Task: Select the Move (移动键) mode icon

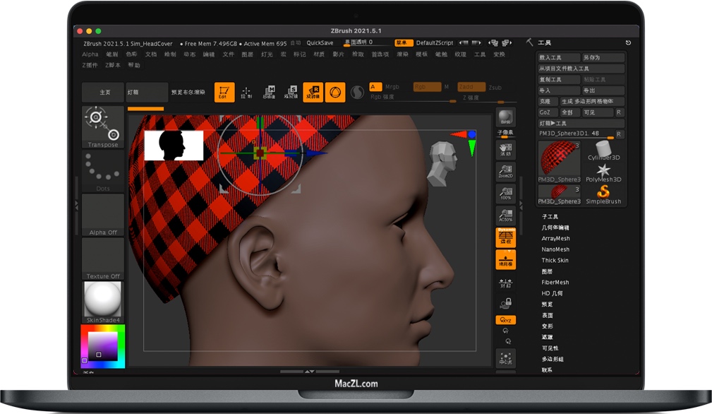Action: tap(270, 90)
